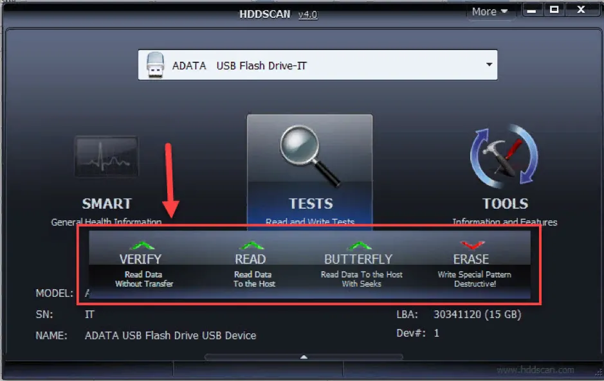Image resolution: width=604 pixels, height=381 pixels.
Task: Click the SN value IT
Action: click(x=89, y=315)
